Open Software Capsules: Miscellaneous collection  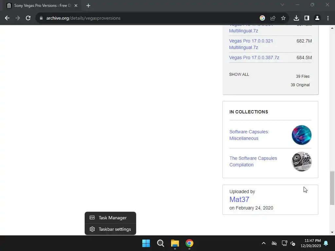(249, 135)
